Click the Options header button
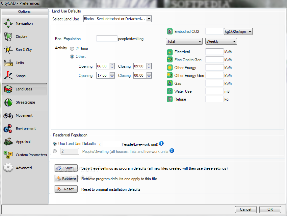The image size is (287, 216). coord(24,12)
